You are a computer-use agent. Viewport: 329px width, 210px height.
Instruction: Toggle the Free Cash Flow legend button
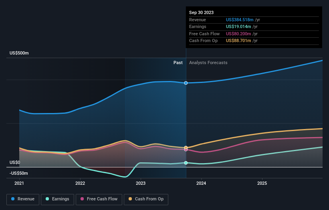coord(99,199)
